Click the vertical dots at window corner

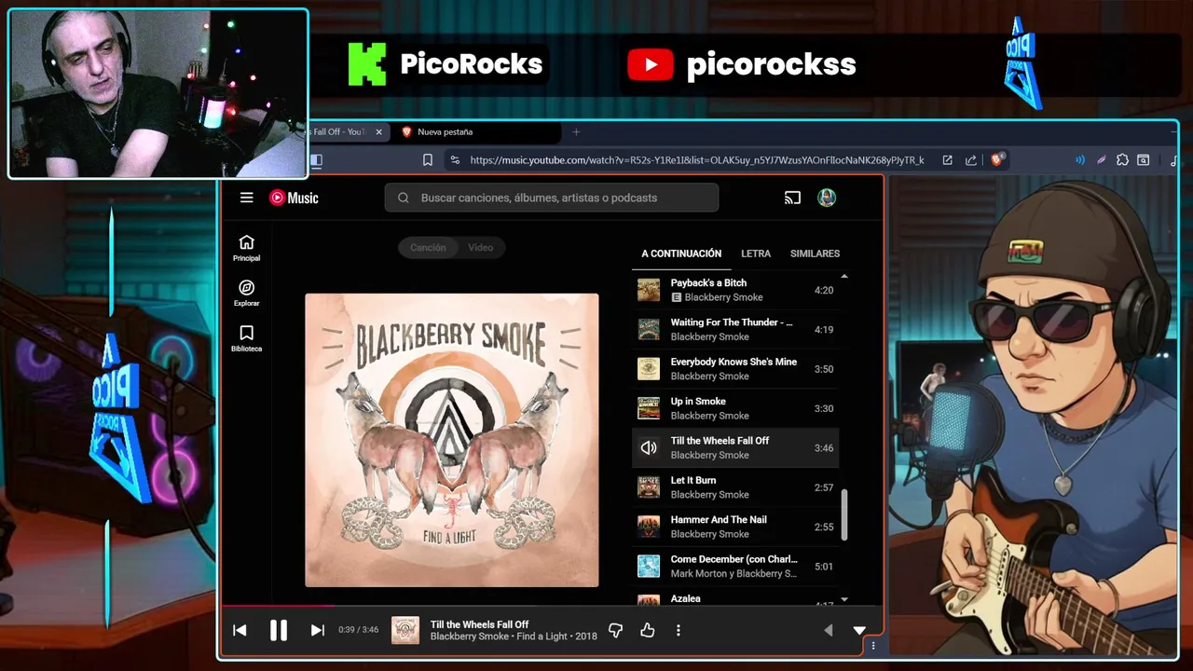[873, 645]
